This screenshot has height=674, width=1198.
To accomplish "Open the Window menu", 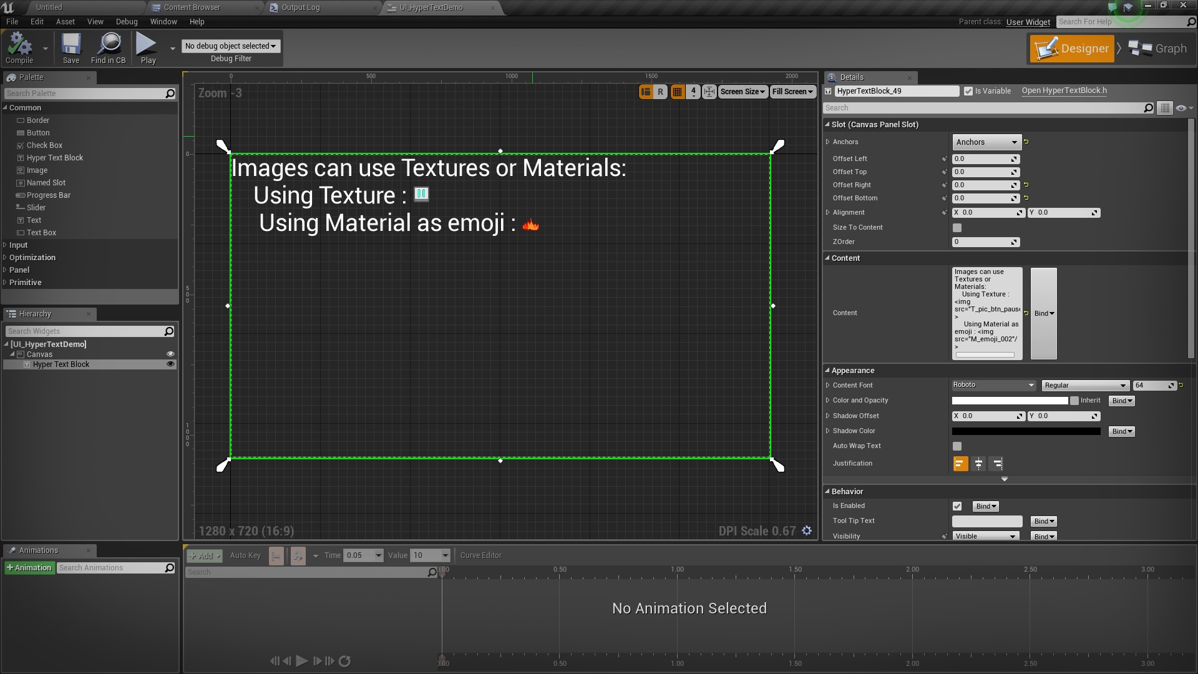I will point(163,21).
